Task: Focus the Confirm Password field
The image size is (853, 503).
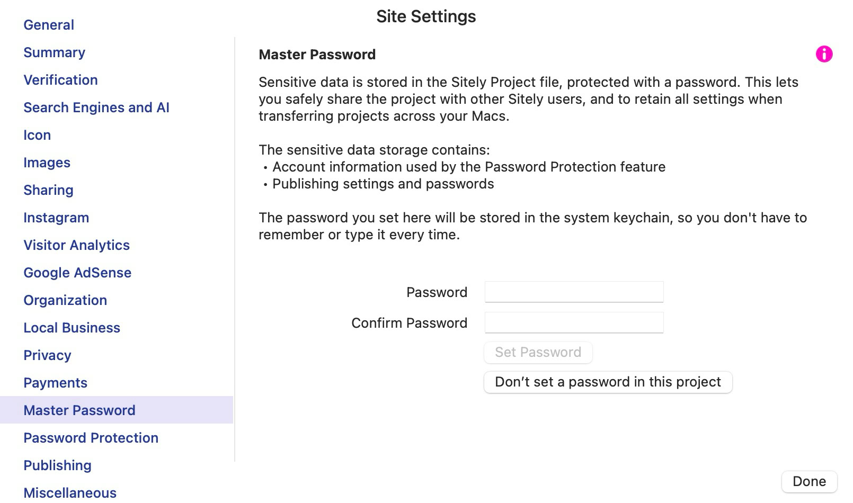Action: pos(574,322)
